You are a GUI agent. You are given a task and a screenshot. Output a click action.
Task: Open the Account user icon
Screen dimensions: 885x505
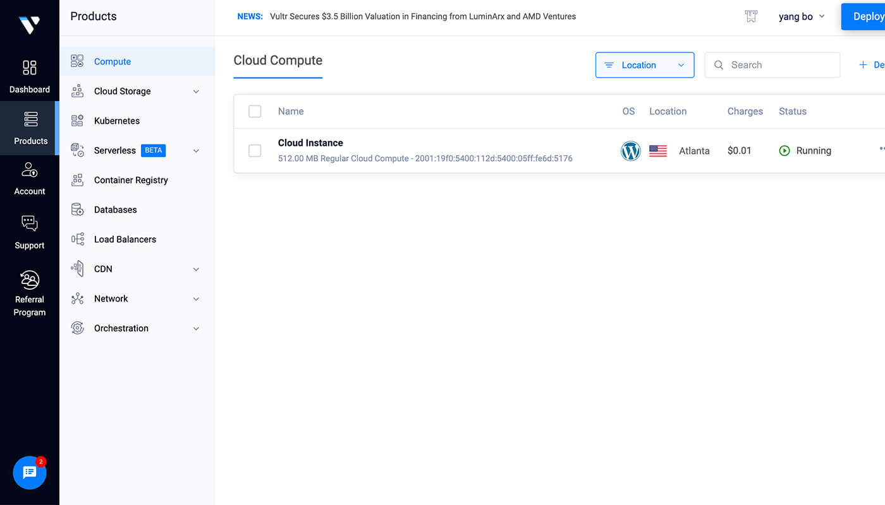pos(30,169)
